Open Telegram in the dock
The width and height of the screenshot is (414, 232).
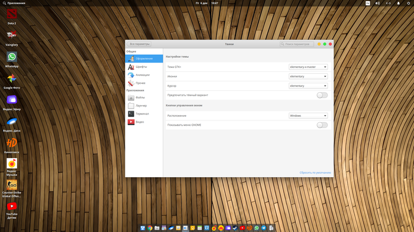pos(264,228)
